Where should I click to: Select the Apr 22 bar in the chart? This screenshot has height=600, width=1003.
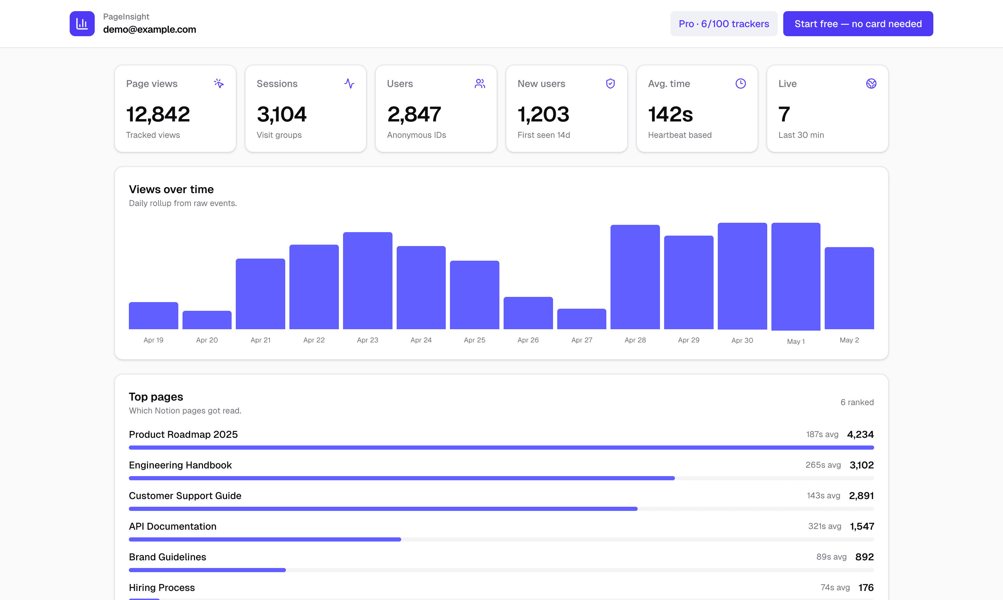[x=314, y=287]
